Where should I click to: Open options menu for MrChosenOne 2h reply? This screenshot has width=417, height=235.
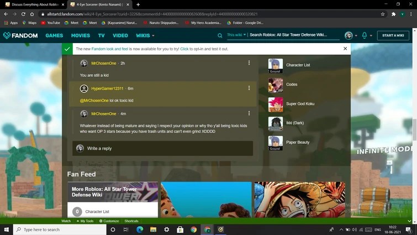coord(249,63)
